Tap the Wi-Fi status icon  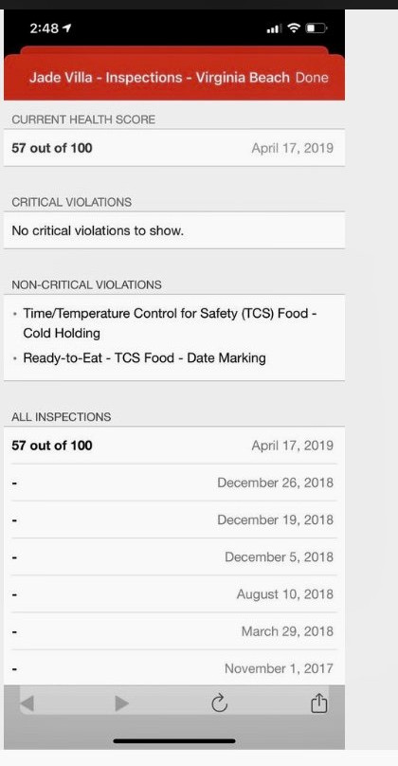pyautogui.click(x=294, y=28)
